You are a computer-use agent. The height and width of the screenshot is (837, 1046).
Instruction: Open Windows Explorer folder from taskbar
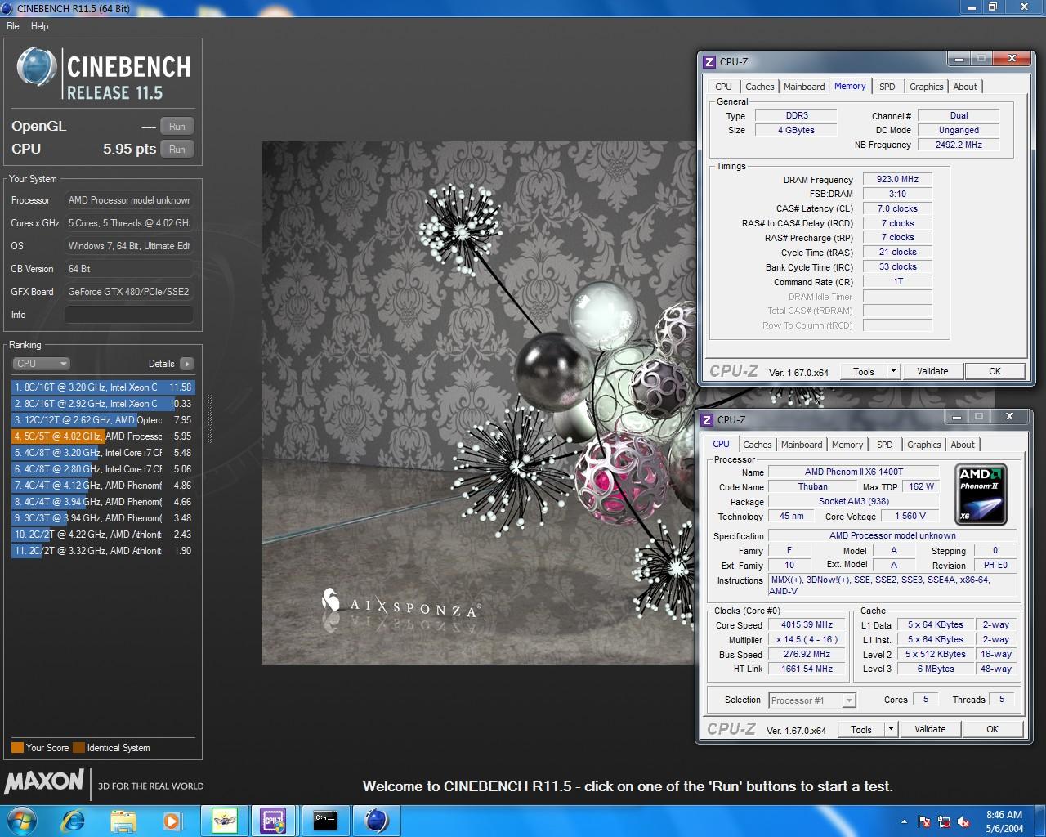click(x=123, y=820)
